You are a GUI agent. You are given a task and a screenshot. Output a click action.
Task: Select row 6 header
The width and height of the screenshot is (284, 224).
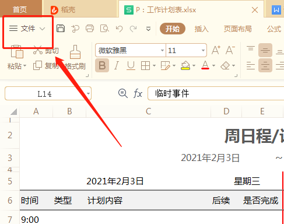(10, 200)
